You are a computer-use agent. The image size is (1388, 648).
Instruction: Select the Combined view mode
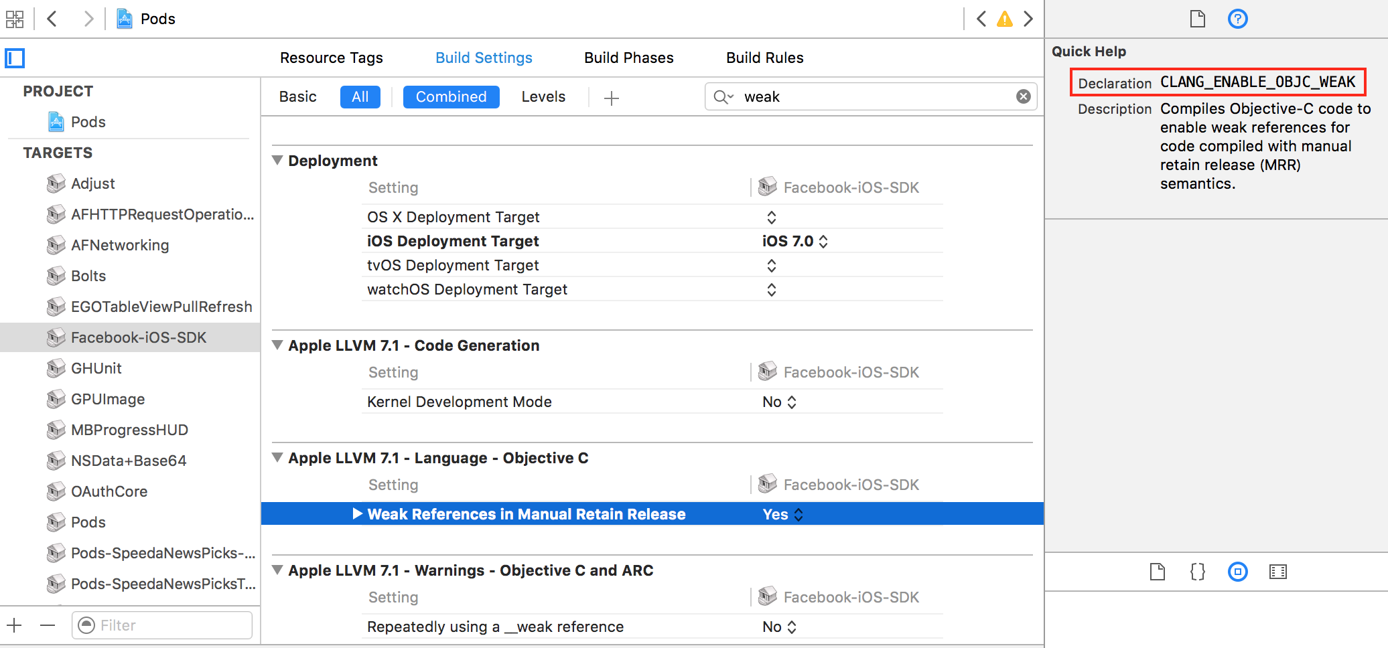tap(451, 96)
